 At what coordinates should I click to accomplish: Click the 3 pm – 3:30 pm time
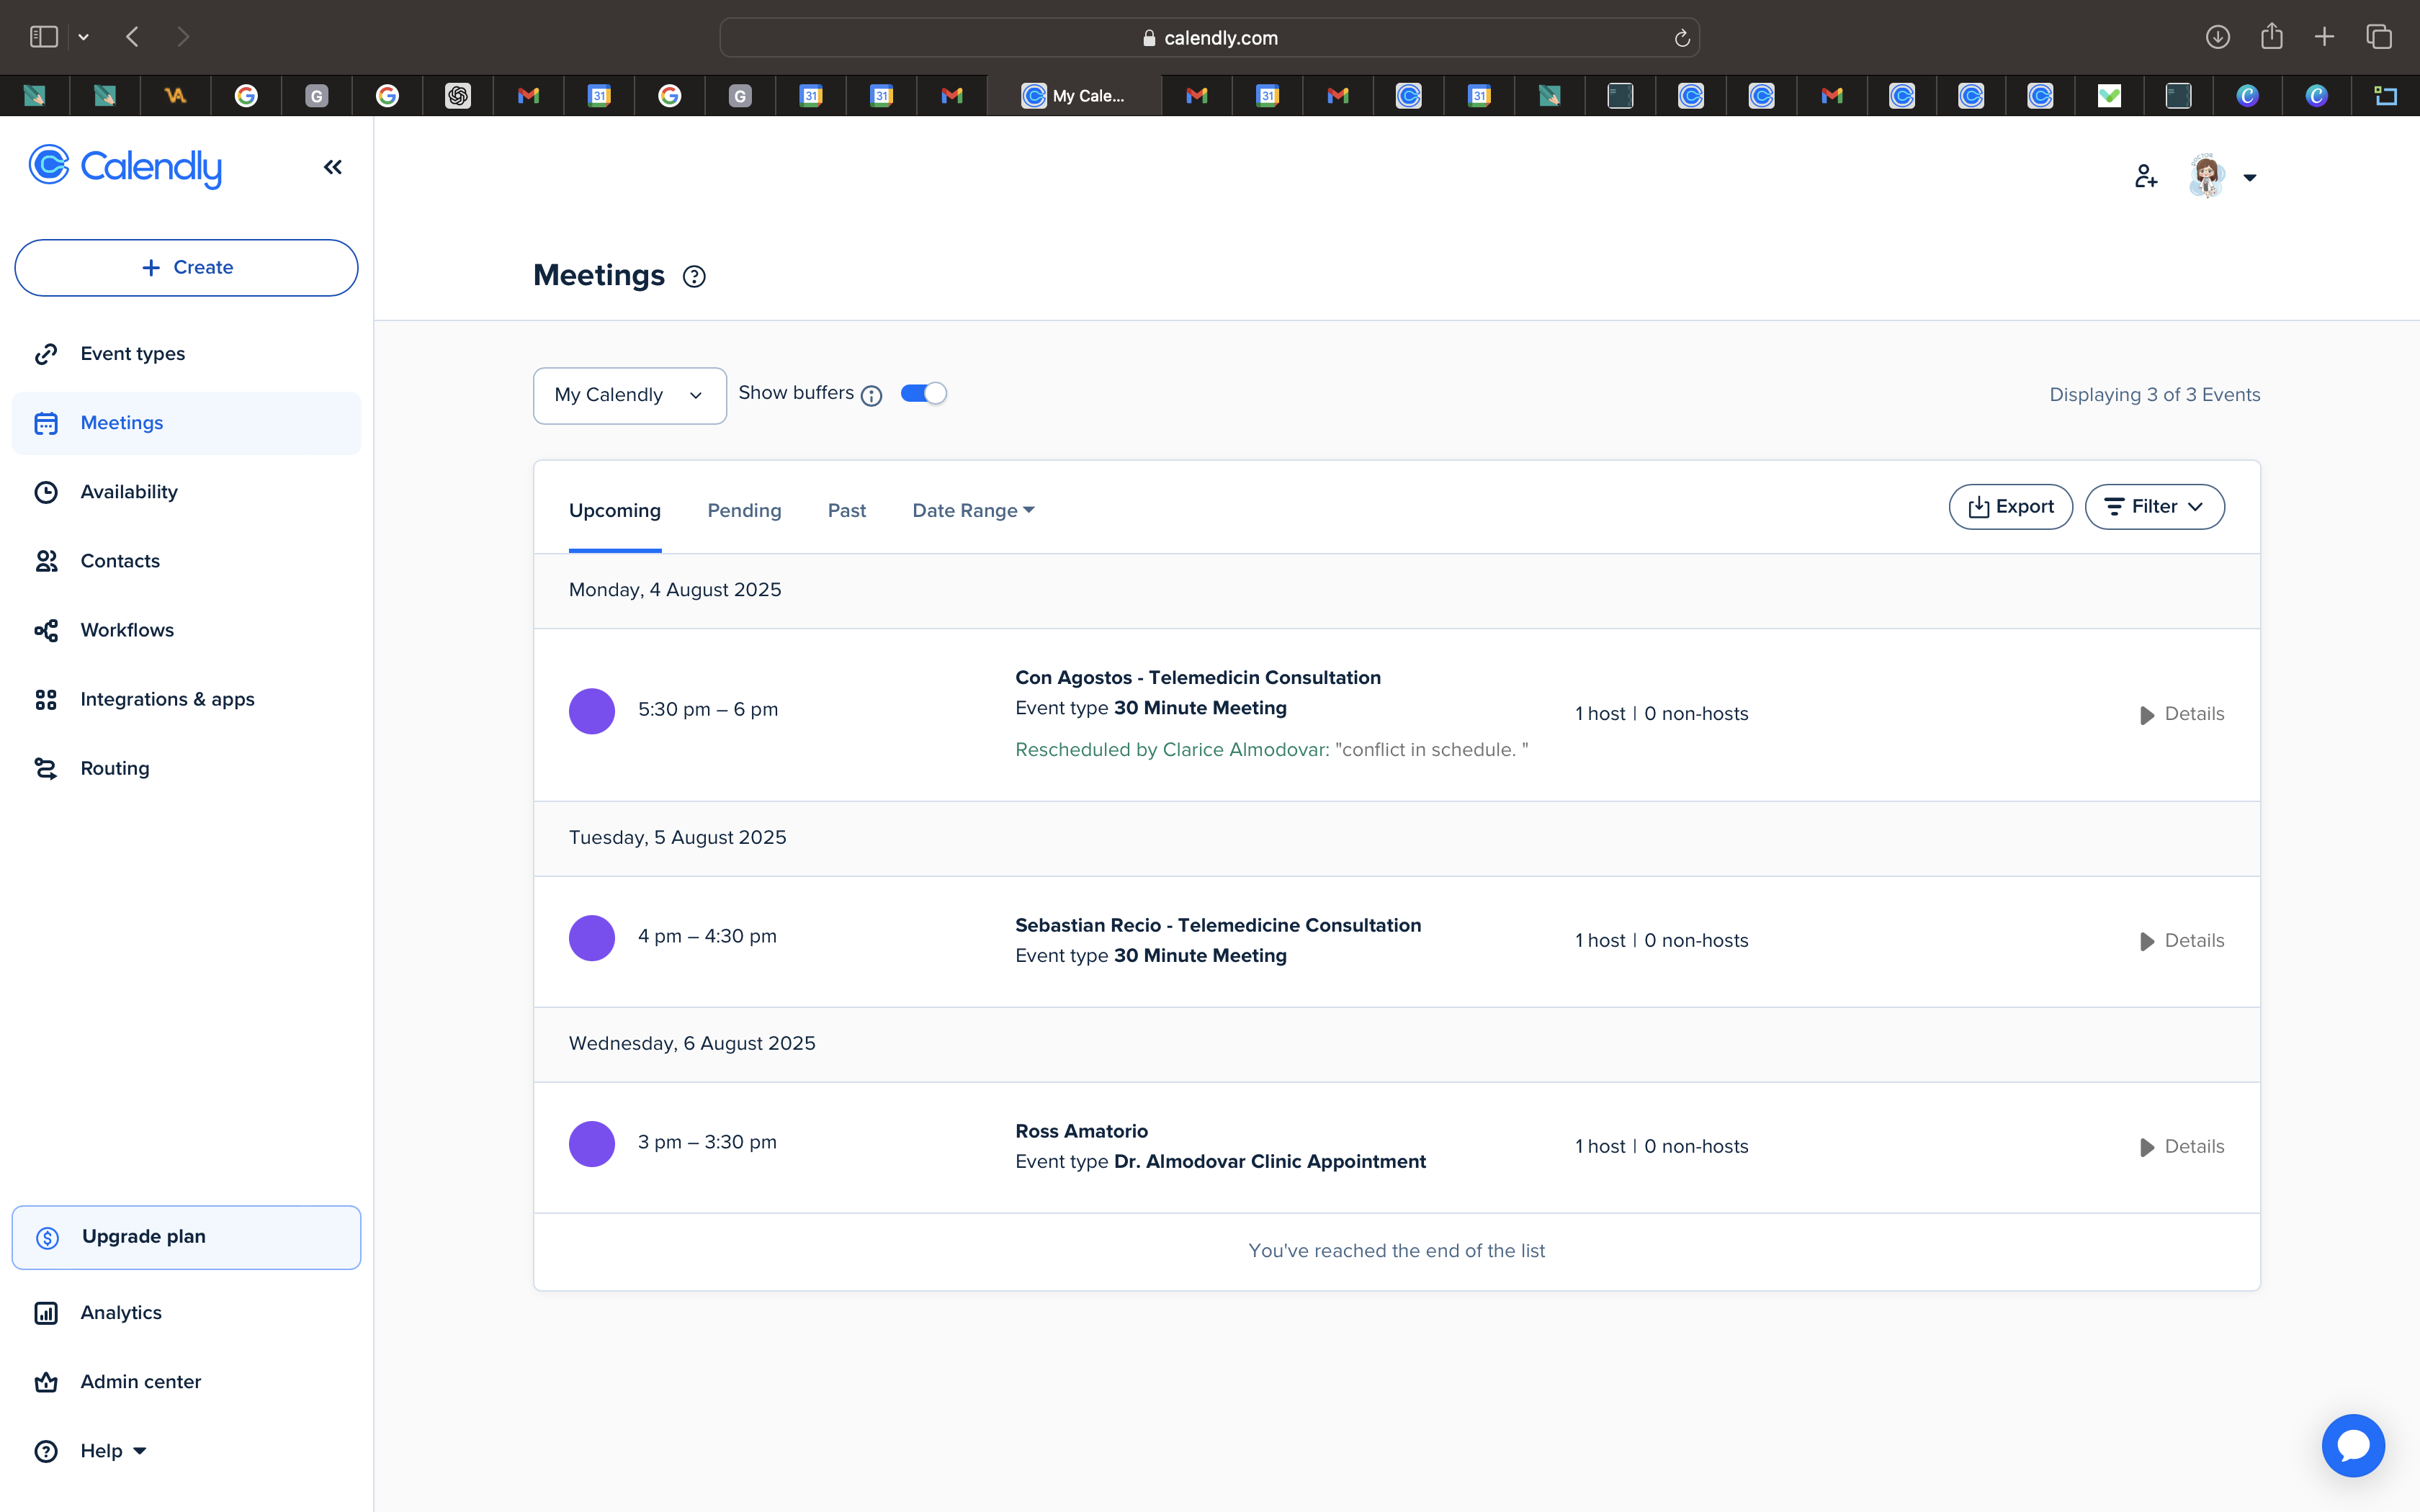click(x=707, y=1142)
